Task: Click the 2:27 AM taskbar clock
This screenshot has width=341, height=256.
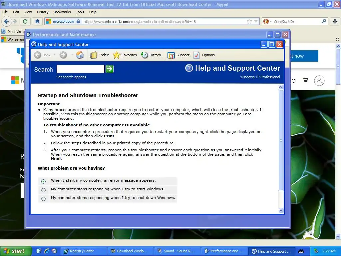Action: click(329, 251)
